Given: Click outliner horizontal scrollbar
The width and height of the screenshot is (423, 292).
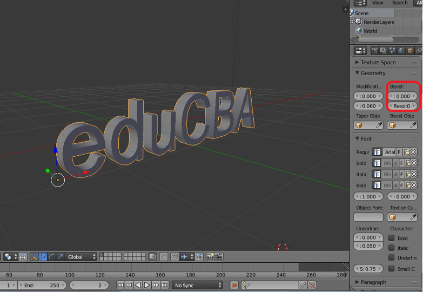Looking at the screenshot, I should [375, 39].
